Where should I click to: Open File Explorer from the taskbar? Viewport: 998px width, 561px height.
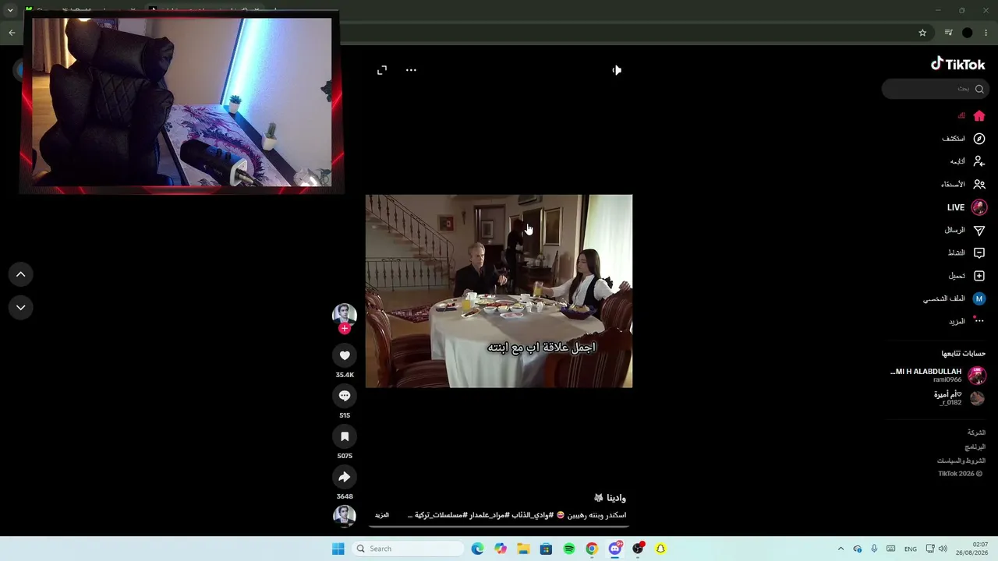pos(523,549)
